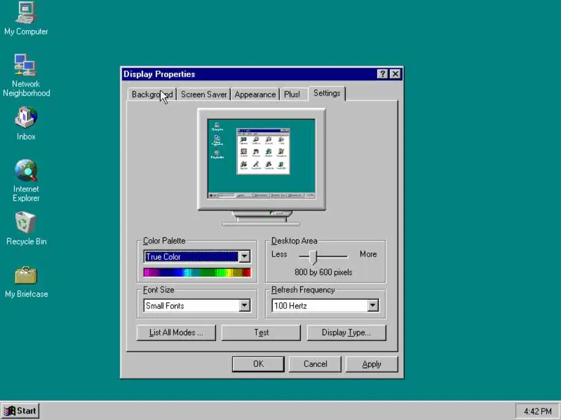
Task: Open the Plus! tab
Action: (x=294, y=94)
